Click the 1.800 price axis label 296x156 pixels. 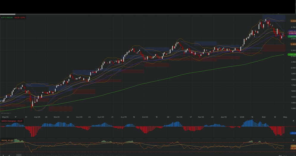click(293, 80)
